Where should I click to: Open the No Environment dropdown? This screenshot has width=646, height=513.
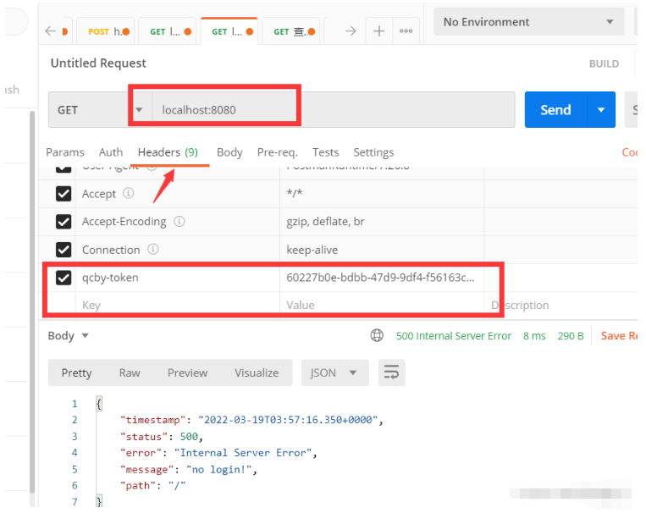tap(528, 22)
